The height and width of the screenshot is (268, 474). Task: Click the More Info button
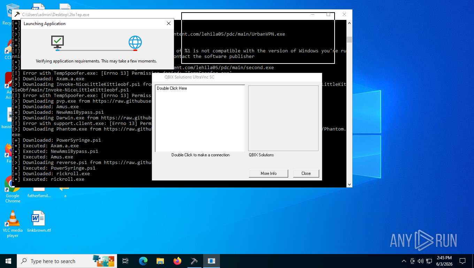tap(268, 173)
